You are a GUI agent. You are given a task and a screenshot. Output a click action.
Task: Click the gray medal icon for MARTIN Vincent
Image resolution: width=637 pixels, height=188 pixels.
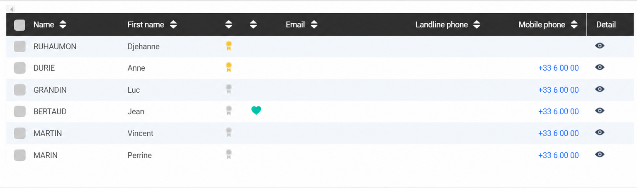click(x=228, y=133)
